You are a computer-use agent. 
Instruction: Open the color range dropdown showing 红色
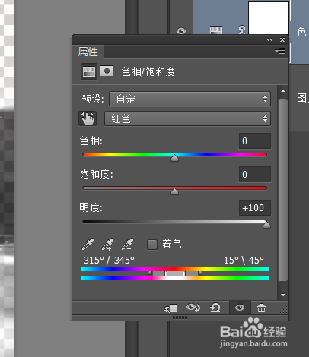click(187, 118)
